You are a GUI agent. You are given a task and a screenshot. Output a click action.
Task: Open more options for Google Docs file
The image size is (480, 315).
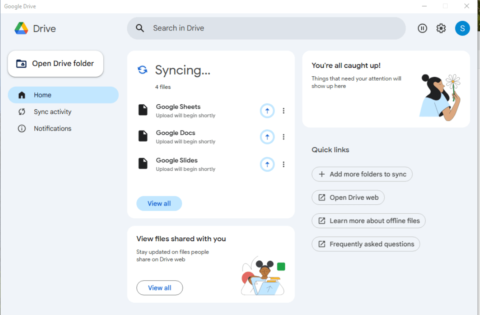(283, 137)
